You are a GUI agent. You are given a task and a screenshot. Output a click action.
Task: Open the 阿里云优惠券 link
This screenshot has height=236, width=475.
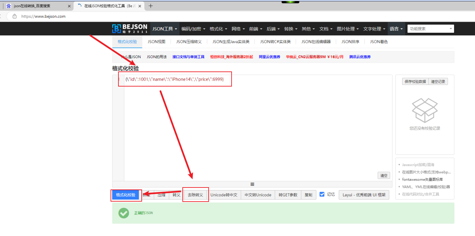tap(269, 57)
